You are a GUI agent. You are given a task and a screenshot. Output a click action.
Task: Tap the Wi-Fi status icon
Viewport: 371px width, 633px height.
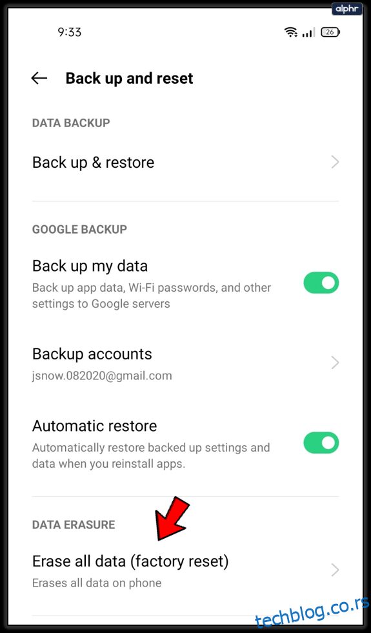pos(290,32)
